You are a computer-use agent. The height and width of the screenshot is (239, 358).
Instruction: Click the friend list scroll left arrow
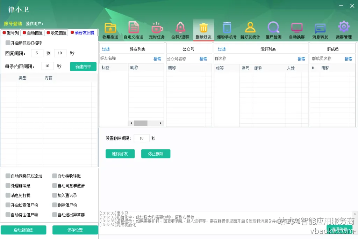tap(131, 123)
